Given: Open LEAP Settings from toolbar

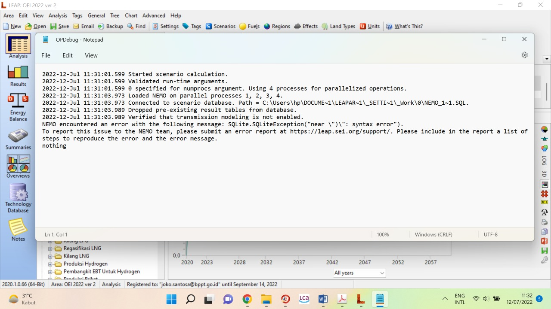Looking at the screenshot, I should point(165,26).
